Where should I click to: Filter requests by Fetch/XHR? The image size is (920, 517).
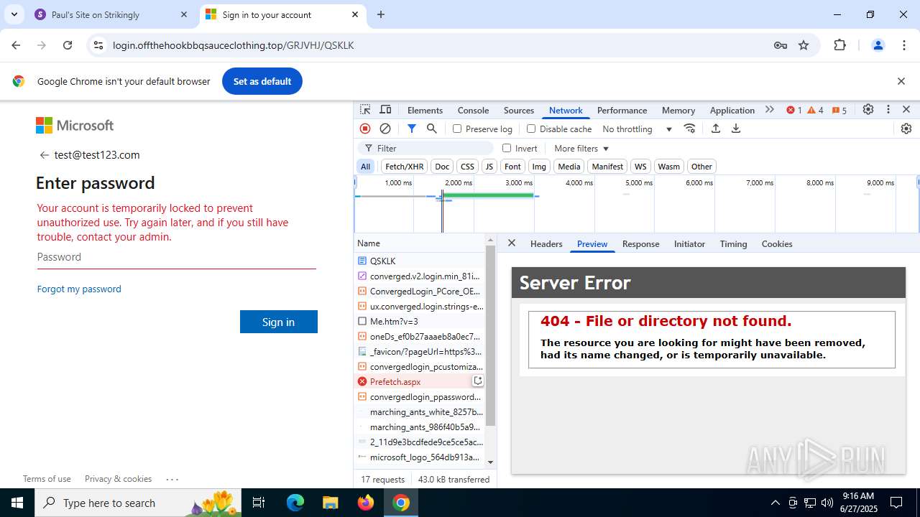pos(404,167)
